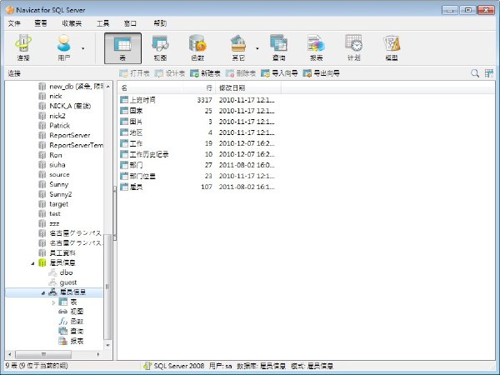500x375 pixels.
Task: Open the 帮助 (Help) menu
Action: pyautogui.click(x=160, y=23)
